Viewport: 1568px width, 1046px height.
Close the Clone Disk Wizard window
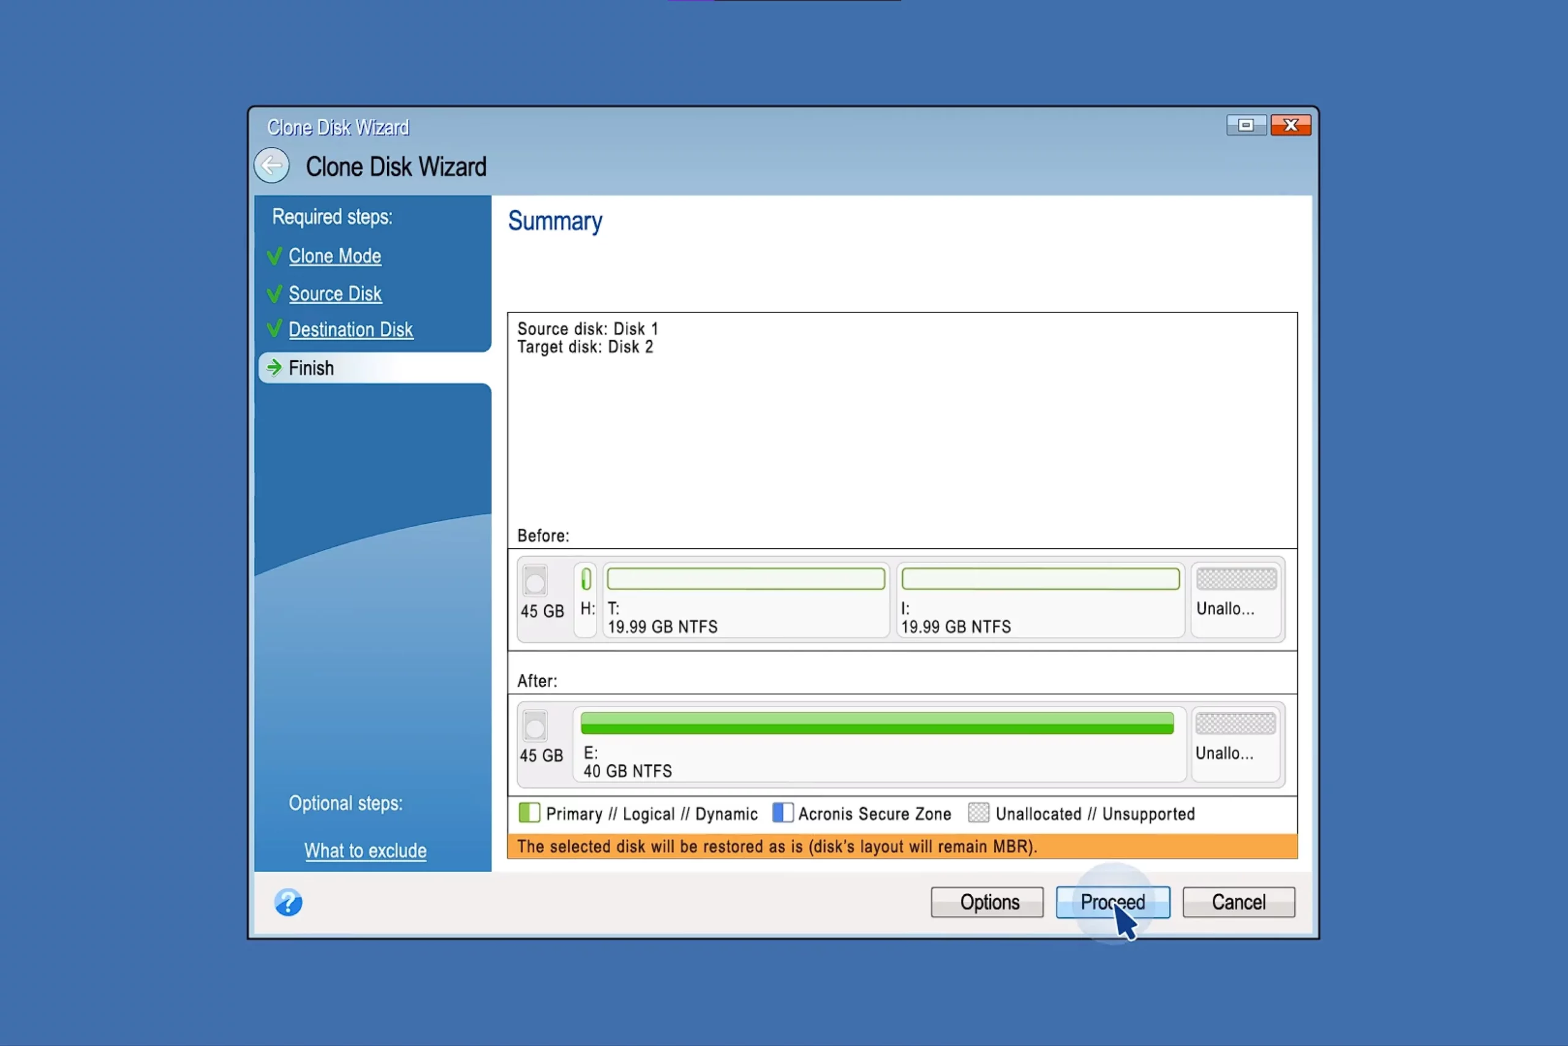(x=1291, y=126)
